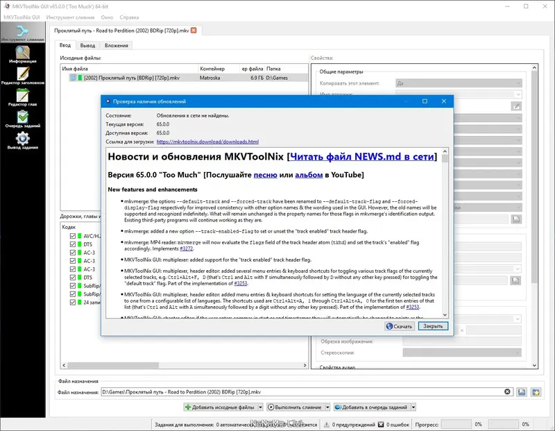Viewport: 555px width, 431px height.
Task: Open header editor (Редактор заголовков)
Action: pos(23,76)
